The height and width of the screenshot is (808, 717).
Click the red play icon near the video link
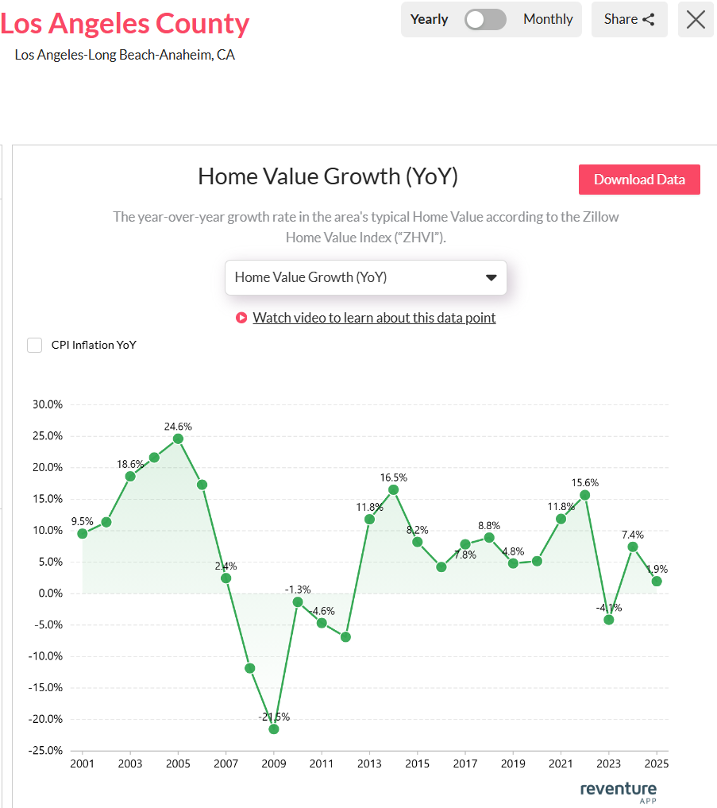click(x=241, y=318)
